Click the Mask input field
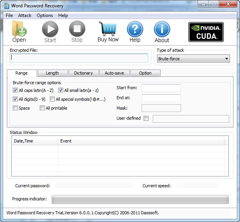Image resolution: width=240 pixels, height=222 pixels. tap(161, 108)
